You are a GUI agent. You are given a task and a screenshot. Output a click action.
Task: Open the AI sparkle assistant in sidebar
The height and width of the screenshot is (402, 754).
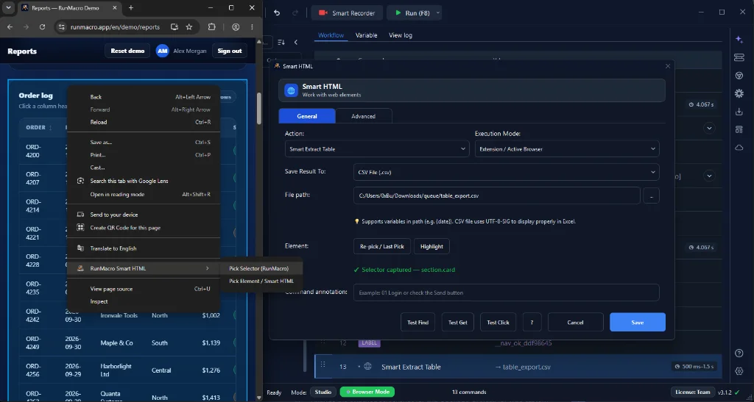(x=739, y=40)
